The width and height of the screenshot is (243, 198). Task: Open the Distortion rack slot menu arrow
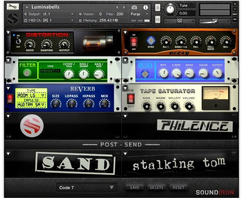[x=8, y=32]
